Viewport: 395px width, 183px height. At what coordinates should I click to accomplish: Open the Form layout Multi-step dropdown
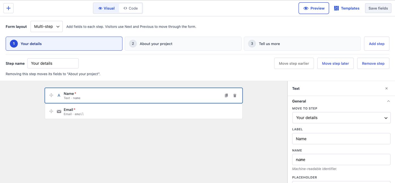click(x=47, y=26)
